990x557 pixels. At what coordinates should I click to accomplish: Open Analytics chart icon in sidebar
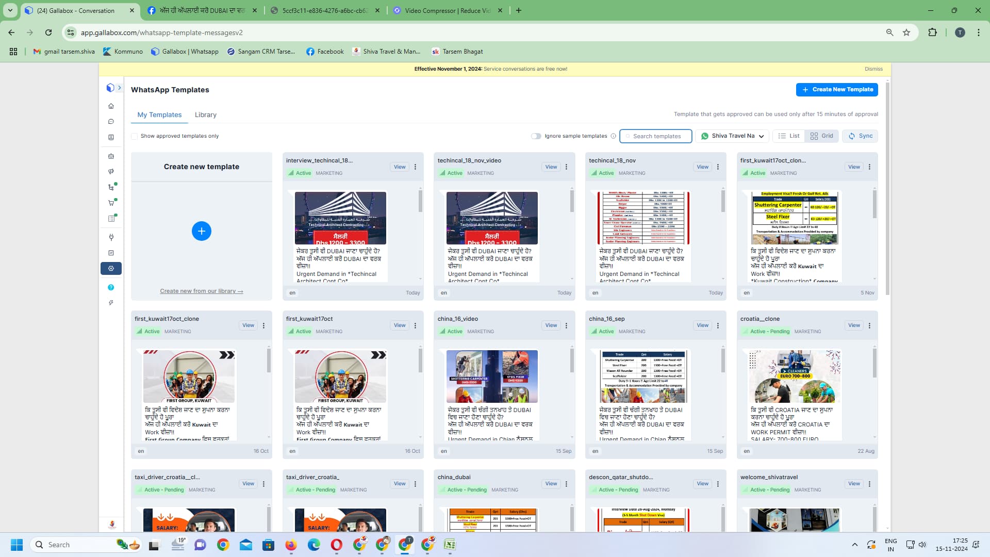[x=111, y=253]
